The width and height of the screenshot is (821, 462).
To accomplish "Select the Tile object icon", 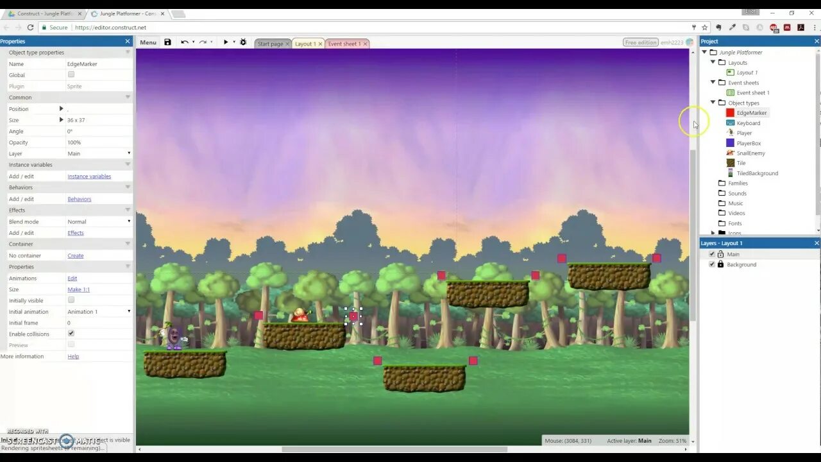I will click(730, 163).
